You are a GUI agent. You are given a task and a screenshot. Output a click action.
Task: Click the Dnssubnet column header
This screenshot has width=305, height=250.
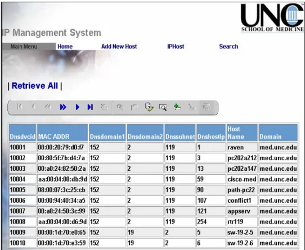pyautogui.click(x=180, y=133)
